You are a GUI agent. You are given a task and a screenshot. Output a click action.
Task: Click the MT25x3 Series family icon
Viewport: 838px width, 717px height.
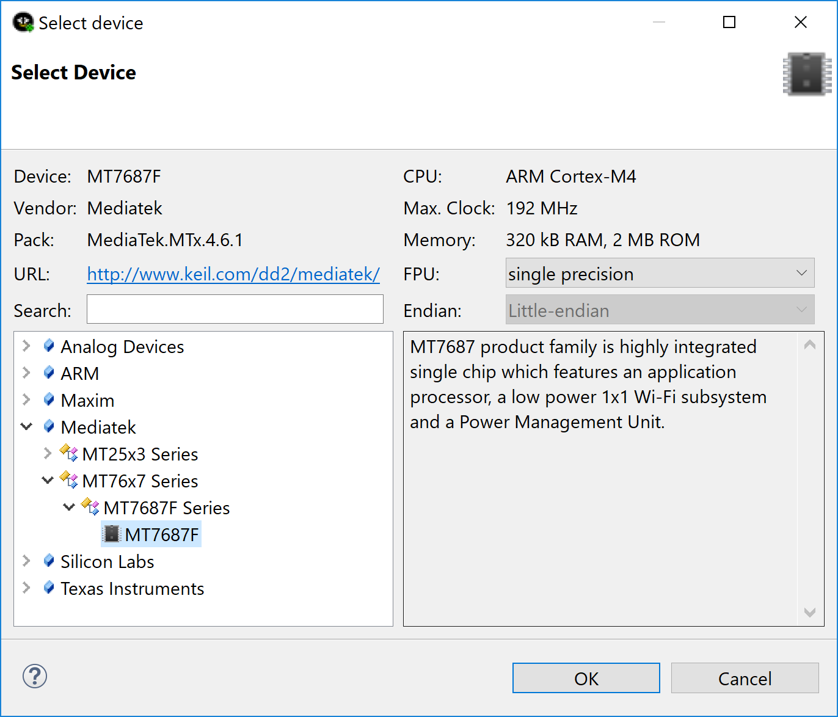[x=68, y=454]
